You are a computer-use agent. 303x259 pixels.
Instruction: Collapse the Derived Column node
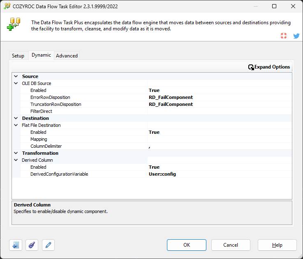tap(16, 160)
